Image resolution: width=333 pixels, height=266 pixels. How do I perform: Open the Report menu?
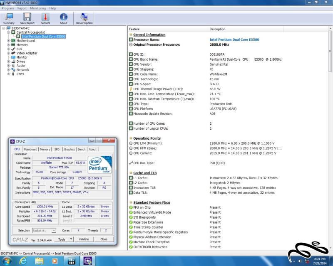[x=22, y=8]
